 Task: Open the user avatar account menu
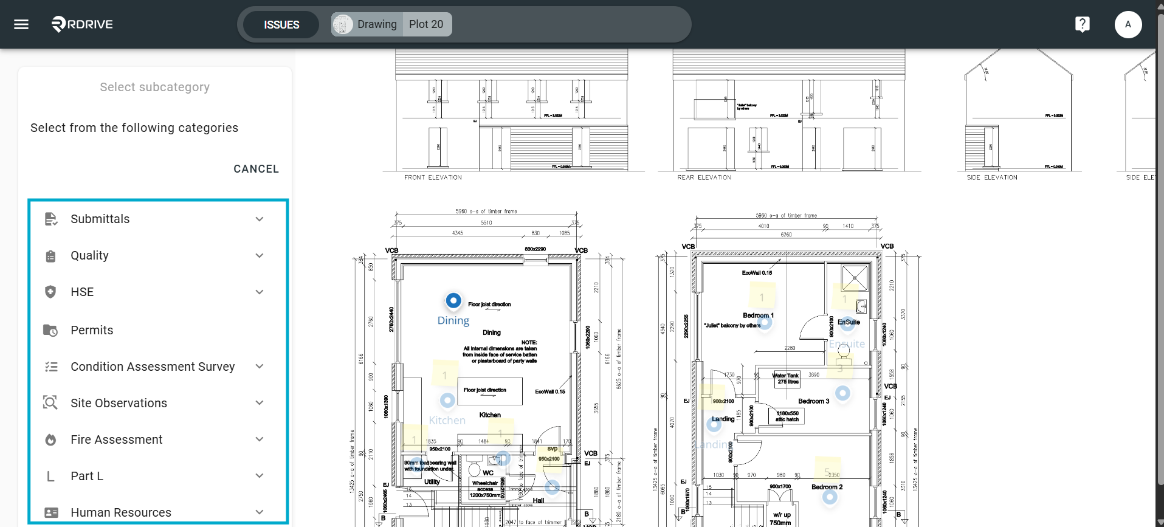1128,24
